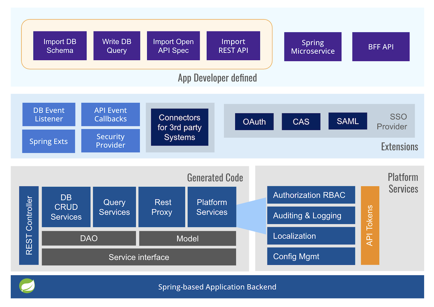This screenshot has height=307, width=434.
Task: Switch to the Generated Code section
Action: (x=215, y=178)
